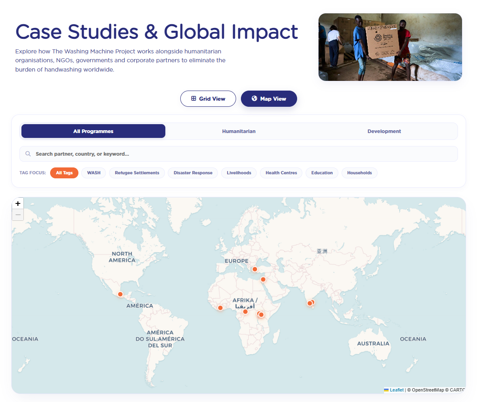The height and width of the screenshot is (402, 477).
Task: Click the EUROPE map label
Action: click(236, 261)
